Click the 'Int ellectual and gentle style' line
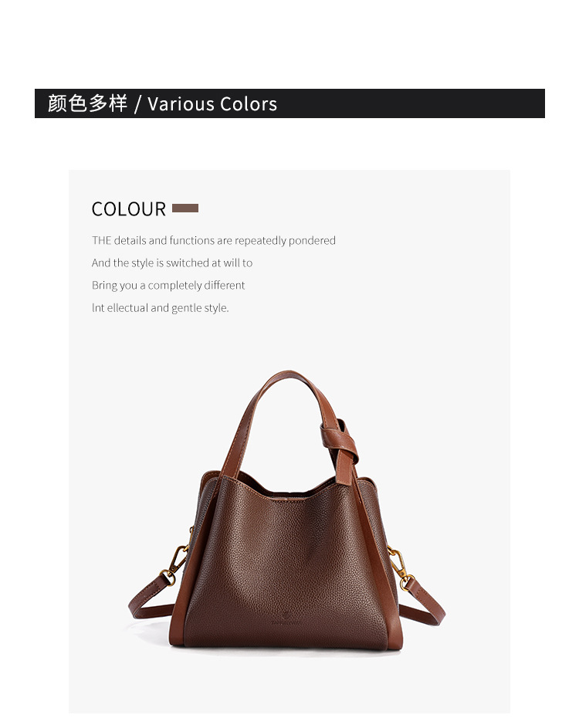Viewport: 579px width, 725px height. pyautogui.click(x=160, y=307)
